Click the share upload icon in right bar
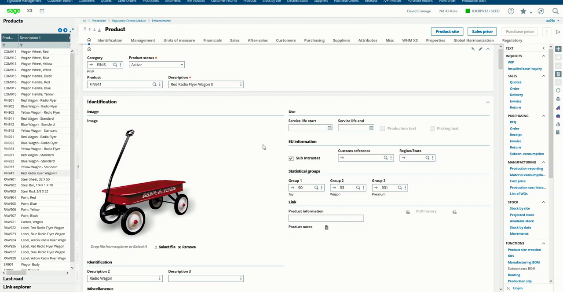This screenshot has height=292, width=563. (558, 125)
